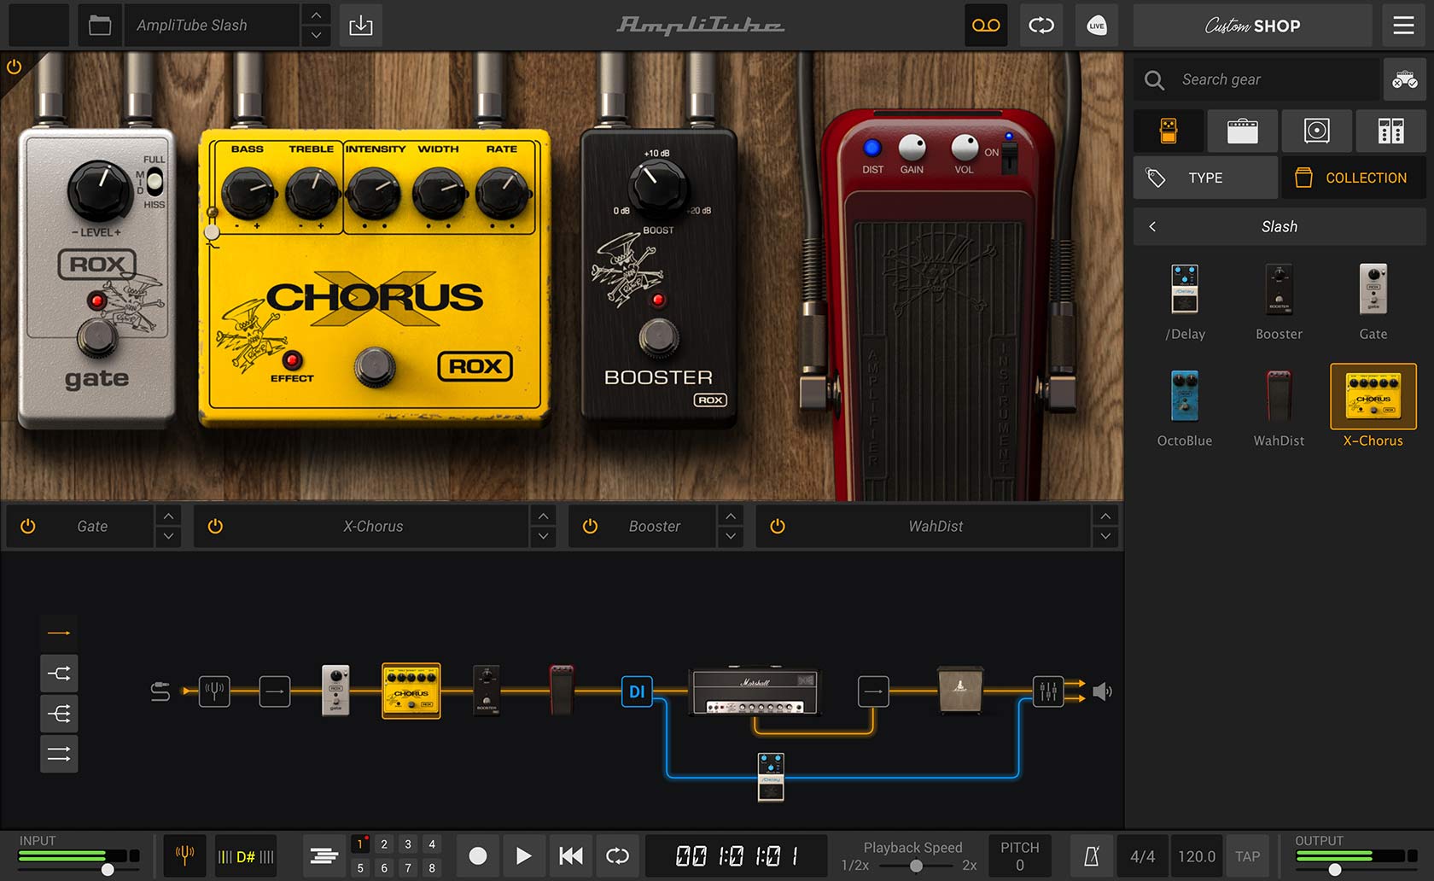The image size is (1434, 881).
Task: Click the tuner block in signal chain
Action: click(x=214, y=691)
